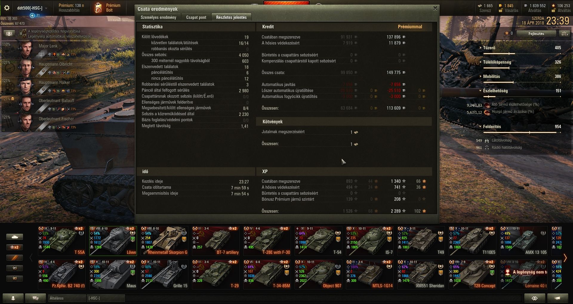Click the Rádió hatótávolság headset icon
573x304 pixels.
487,148
